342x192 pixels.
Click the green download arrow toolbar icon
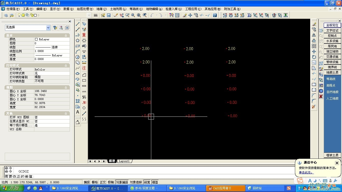pyautogui.click(x=286, y=15)
